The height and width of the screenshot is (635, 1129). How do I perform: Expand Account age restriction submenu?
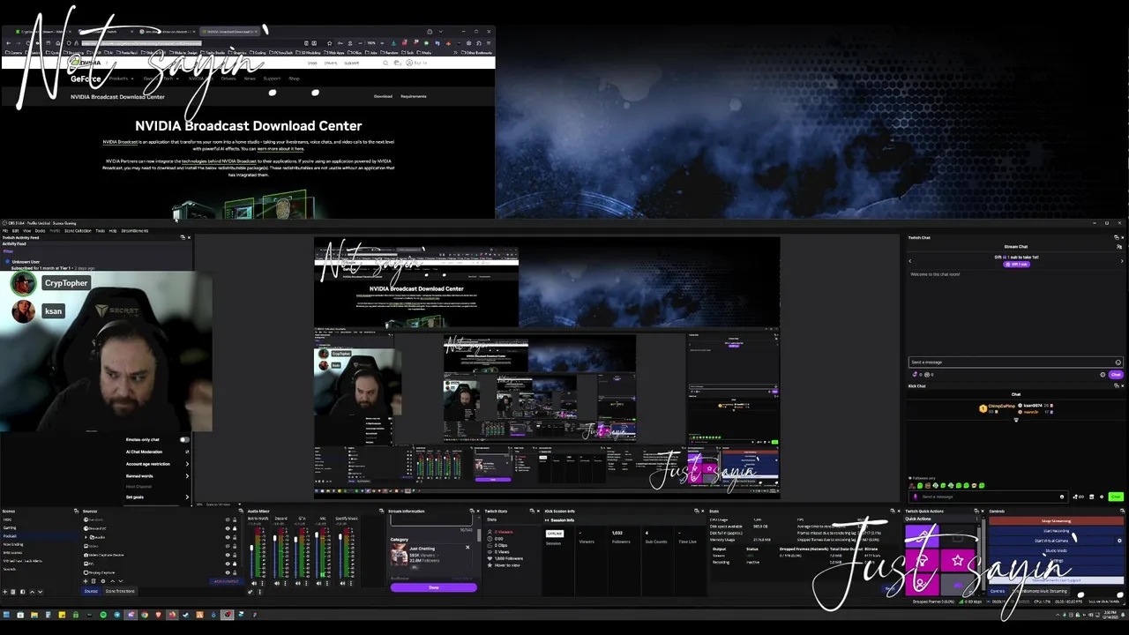pyautogui.click(x=187, y=464)
